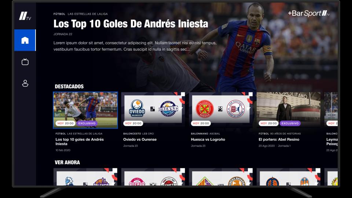Click the LaLiga TV logo top left
This screenshot has height=198, width=352.
[25, 16]
